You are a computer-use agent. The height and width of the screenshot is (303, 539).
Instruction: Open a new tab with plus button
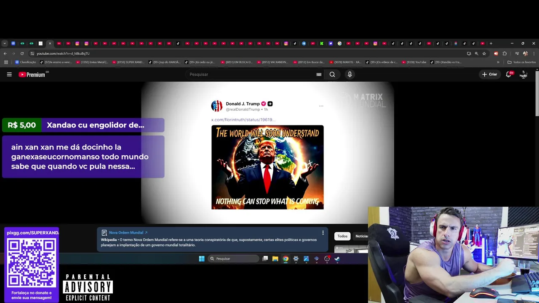pos(491,43)
